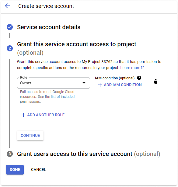Delete the Owner role with trash icon

point(156,81)
